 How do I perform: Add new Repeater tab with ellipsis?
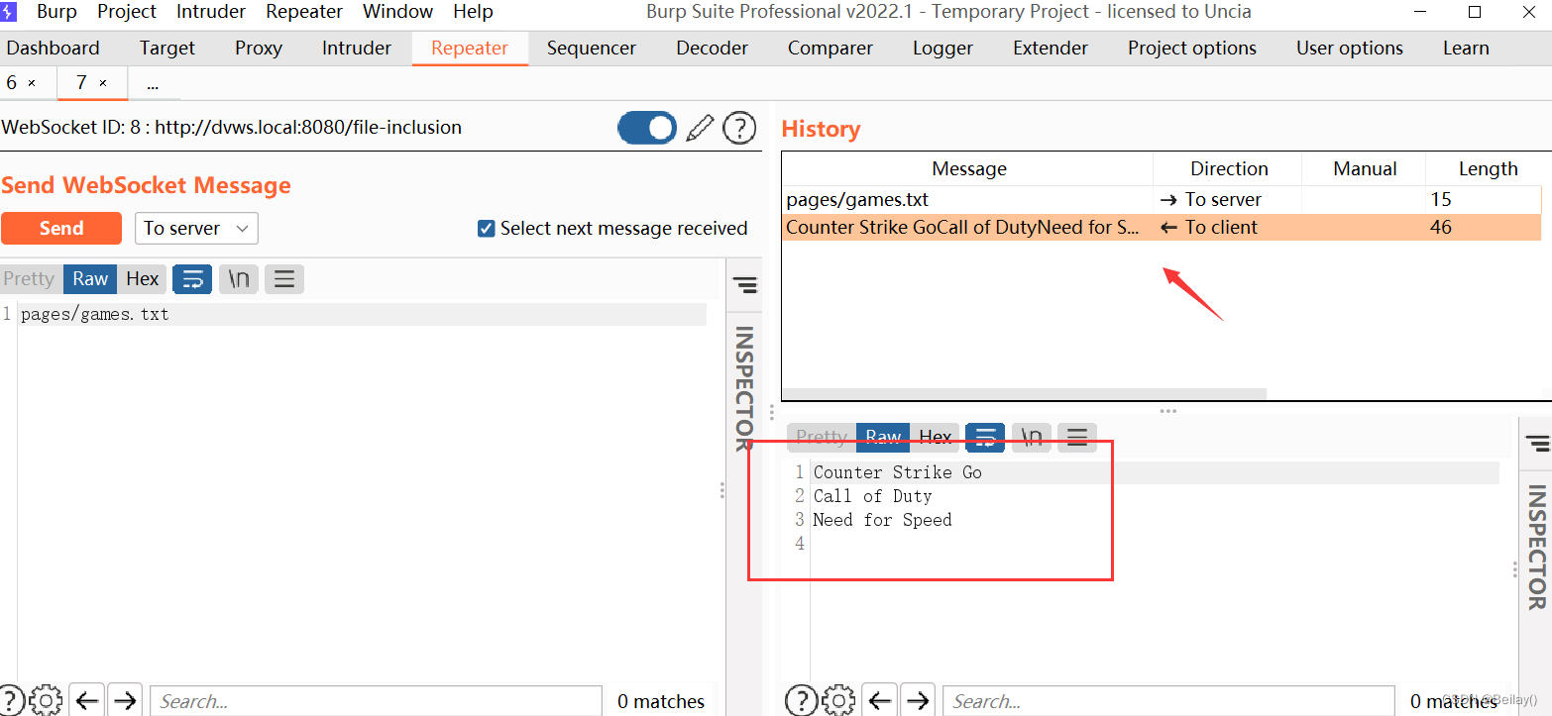153,84
